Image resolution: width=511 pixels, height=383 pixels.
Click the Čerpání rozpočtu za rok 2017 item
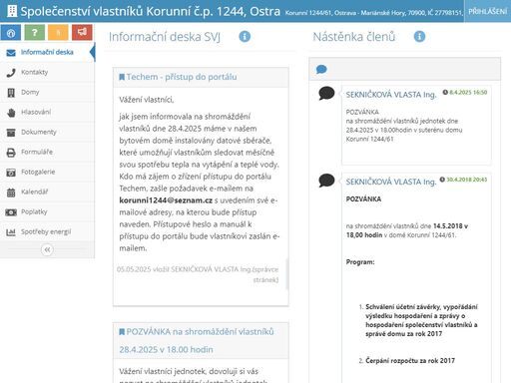click(x=410, y=361)
